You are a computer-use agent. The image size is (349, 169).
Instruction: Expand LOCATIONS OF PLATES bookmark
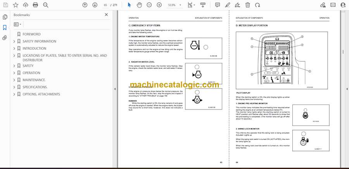pyautogui.click(x=14, y=56)
